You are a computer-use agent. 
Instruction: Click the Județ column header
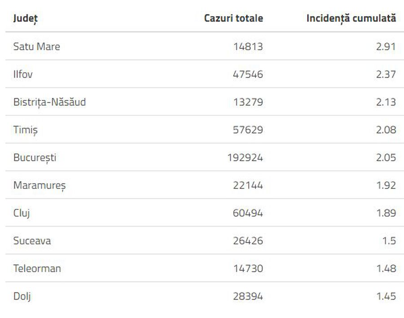tap(26, 18)
